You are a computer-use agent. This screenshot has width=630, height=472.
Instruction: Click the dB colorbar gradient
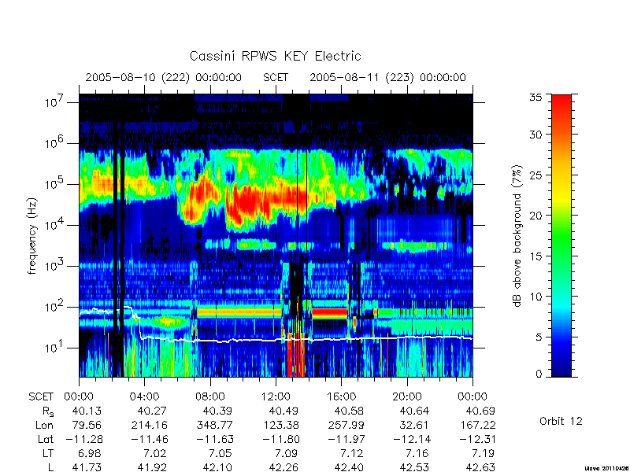[561, 235]
